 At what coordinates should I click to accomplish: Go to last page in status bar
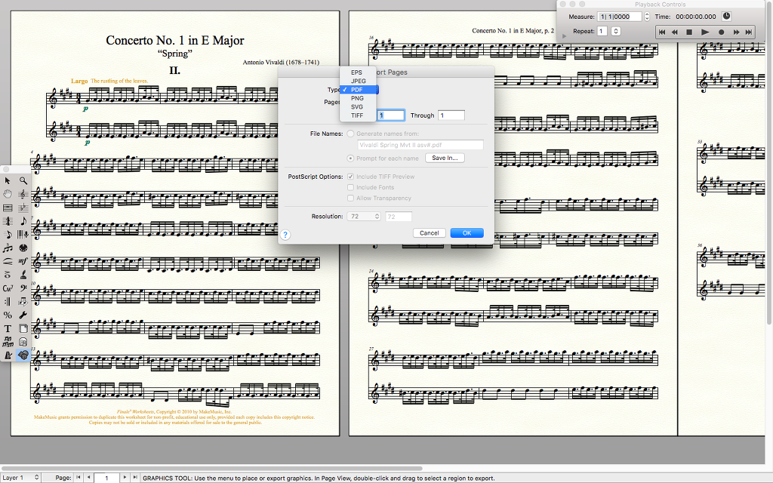coord(136,478)
